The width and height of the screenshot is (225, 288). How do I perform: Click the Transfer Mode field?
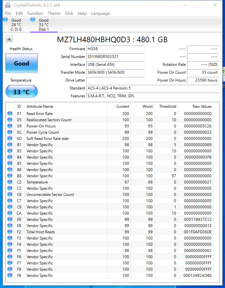point(115,72)
